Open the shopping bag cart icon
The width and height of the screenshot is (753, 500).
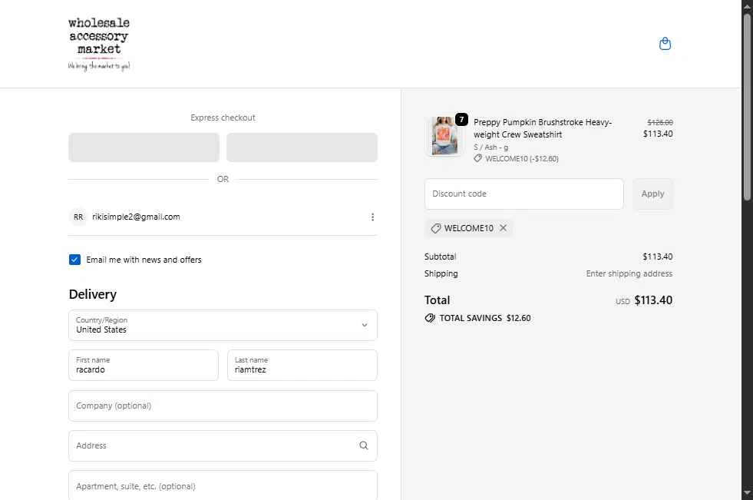point(665,44)
